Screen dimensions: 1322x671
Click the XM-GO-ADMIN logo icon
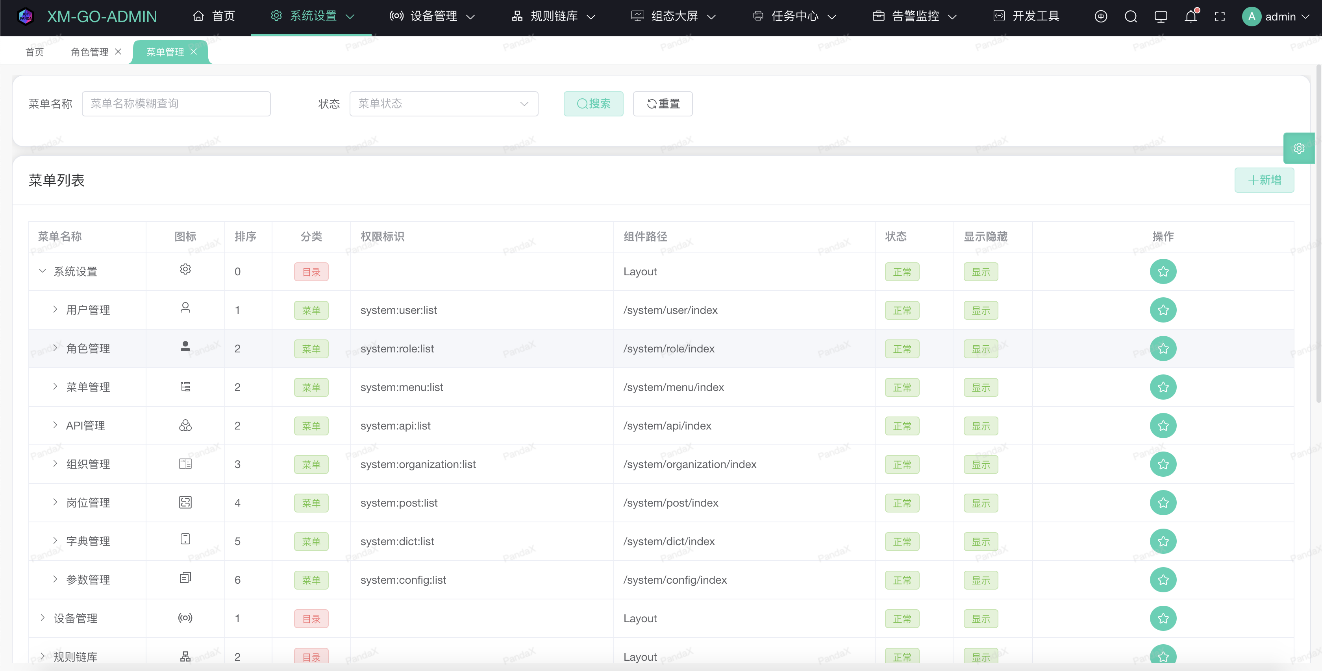tap(26, 17)
